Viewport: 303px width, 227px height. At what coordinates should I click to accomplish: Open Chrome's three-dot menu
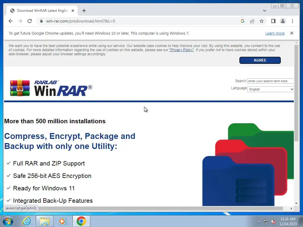click(292, 21)
